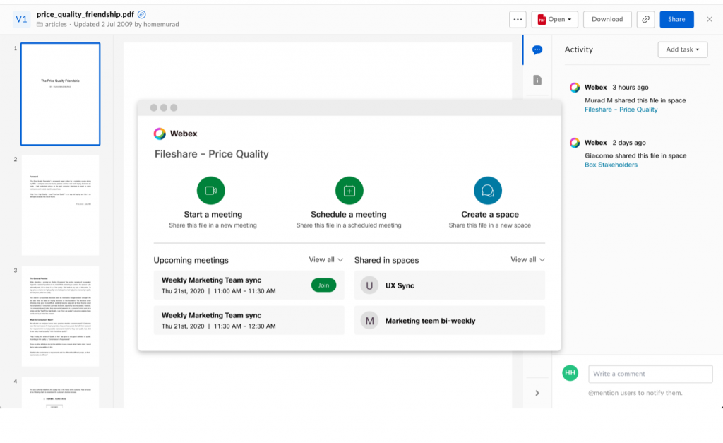This screenshot has height=443, width=723.
Task: Click the Schedule a meeting calendar icon
Action: 350,189
